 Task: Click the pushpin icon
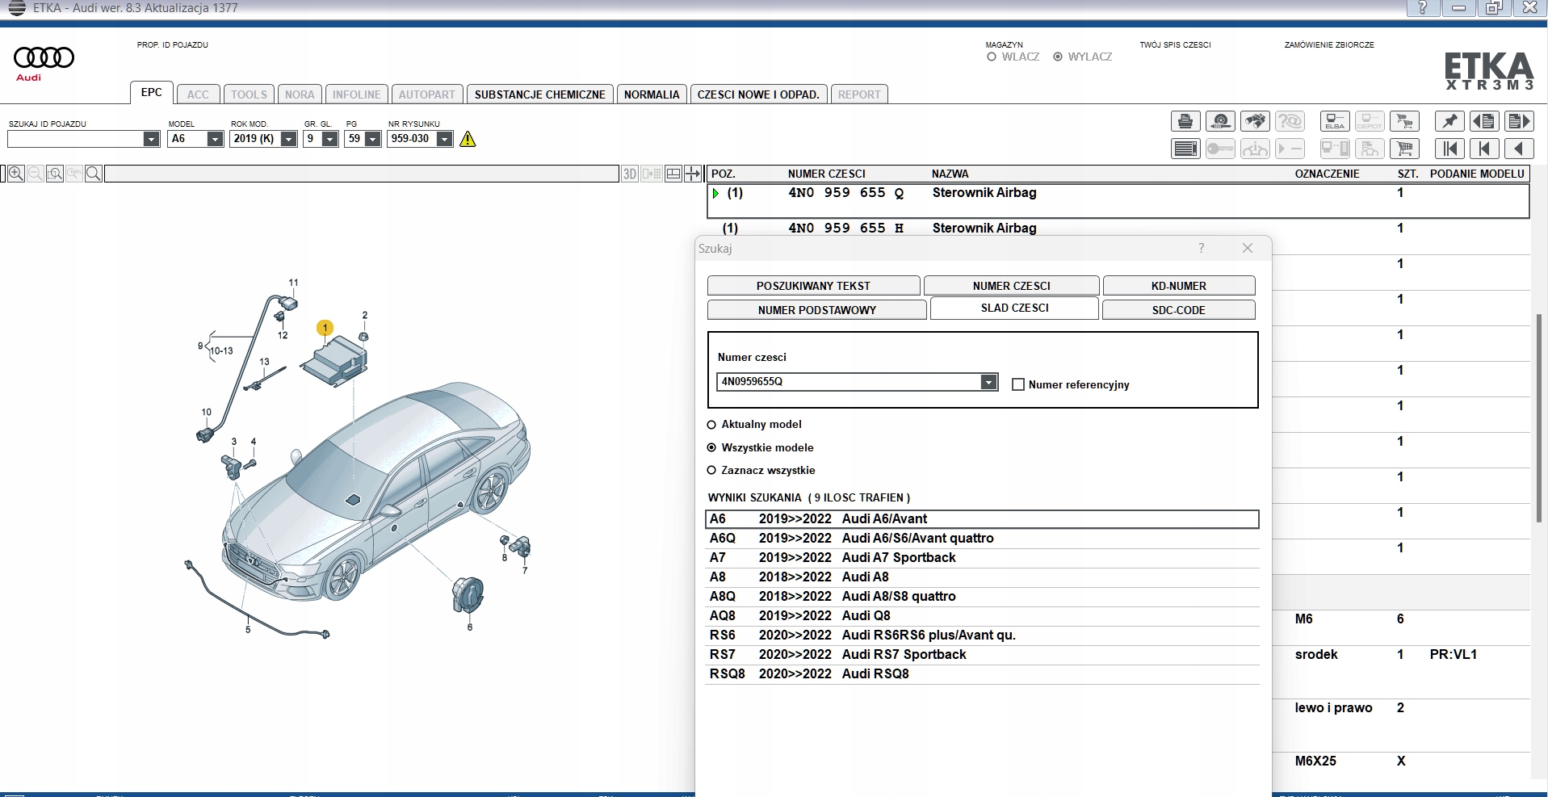1449,122
